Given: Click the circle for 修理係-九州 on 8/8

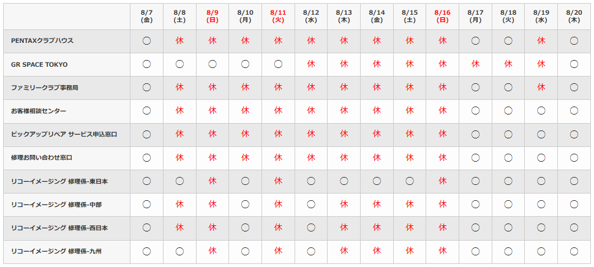Looking at the screenshot, I should click(x=179, y=251).
